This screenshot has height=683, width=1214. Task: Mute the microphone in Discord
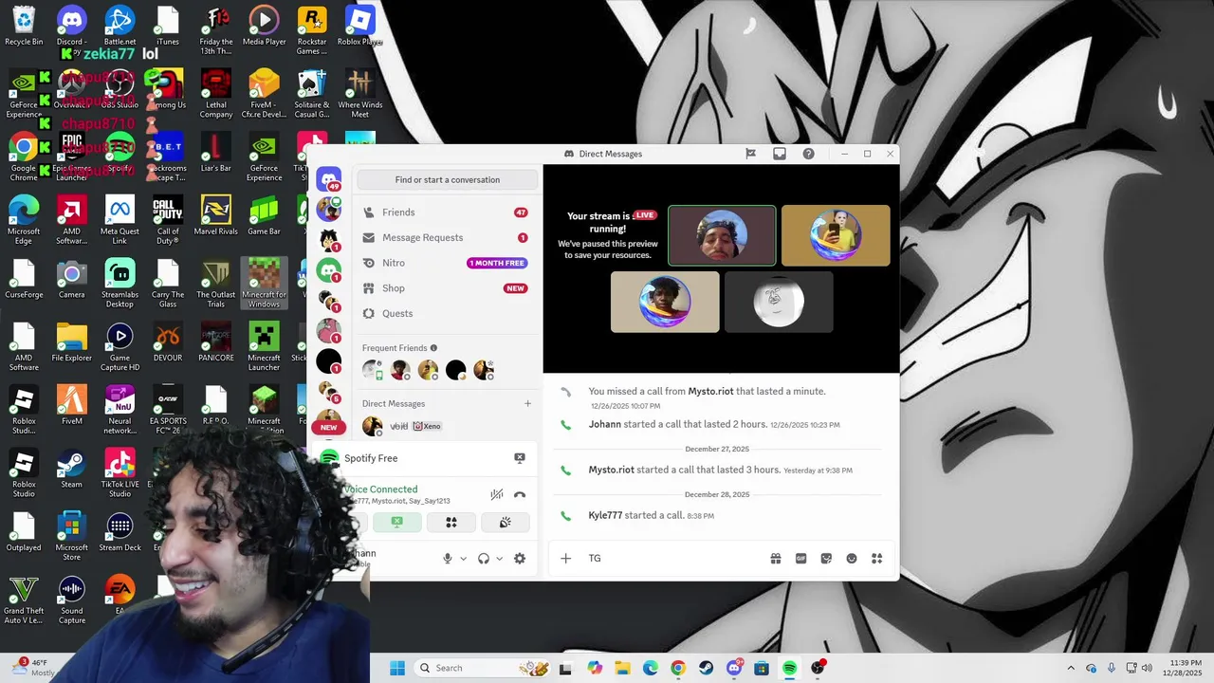[448, 559]
